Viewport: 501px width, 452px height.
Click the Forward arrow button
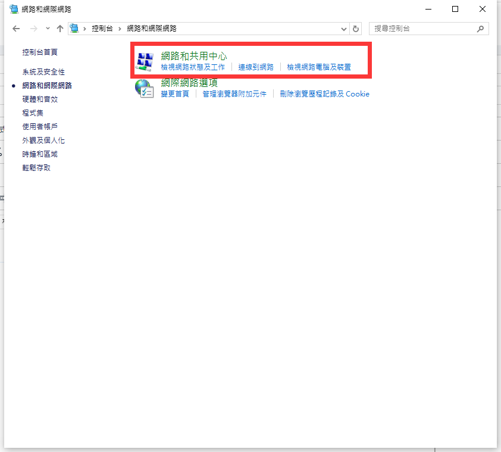[x=33, y=29]
